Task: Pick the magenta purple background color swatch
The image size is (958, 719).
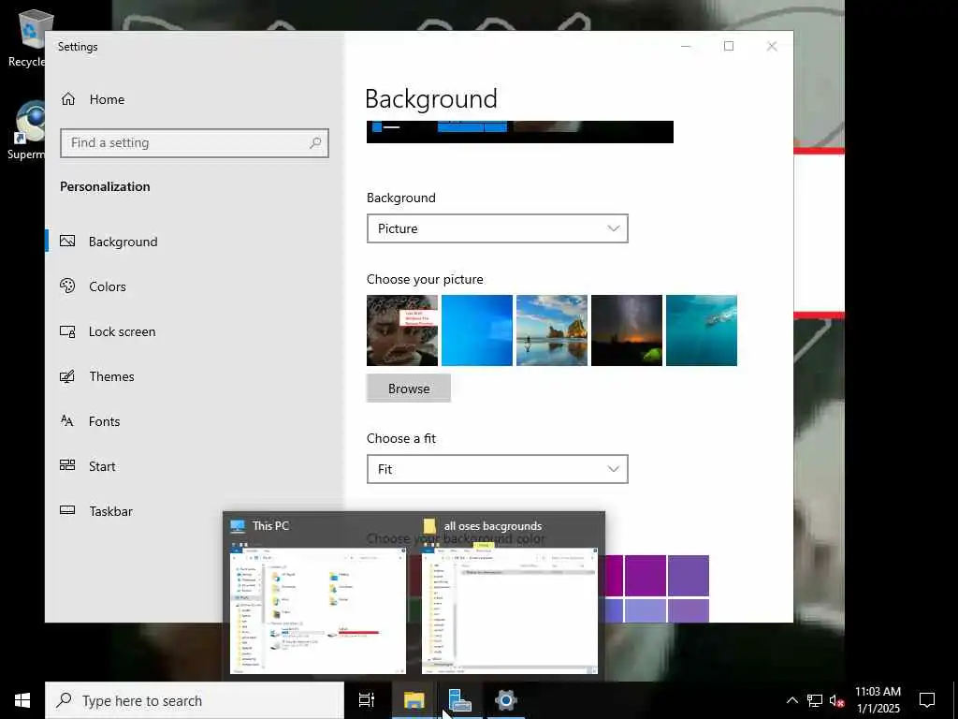Action: (x=645, y=576)
